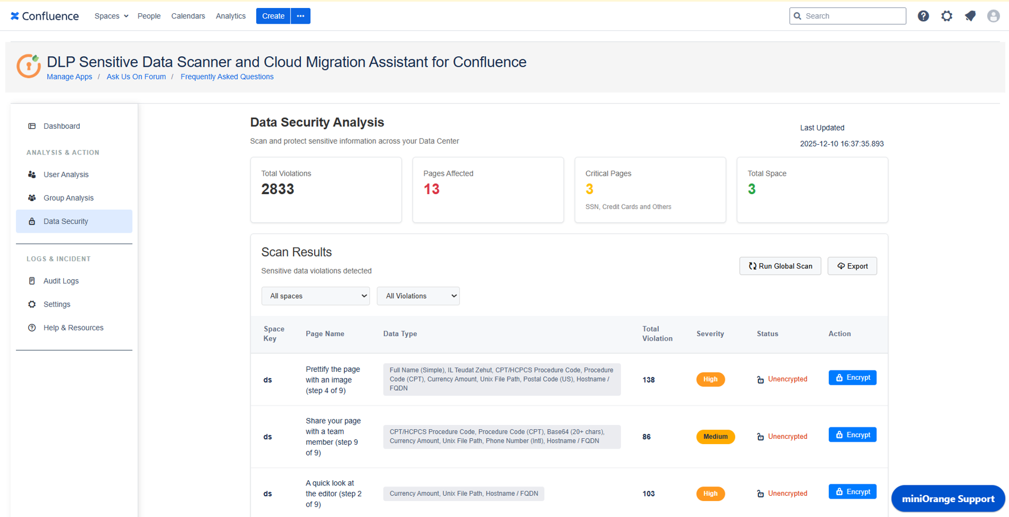1009x517 pixels.
Task: Open the All Violations filter dropdown
Action: coord(418,296)
